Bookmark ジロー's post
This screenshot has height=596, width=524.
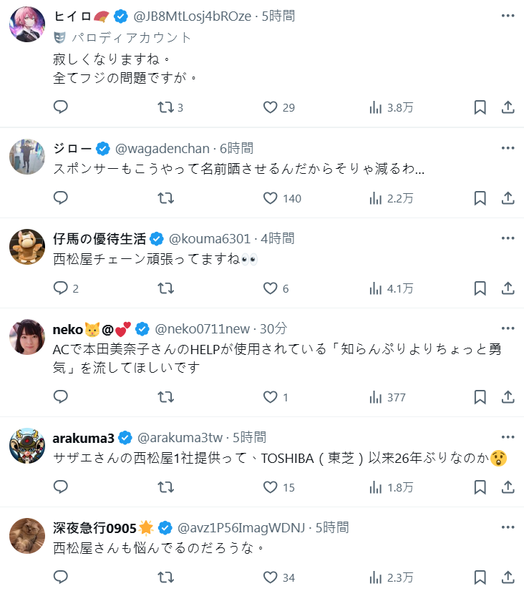(480, 198)
